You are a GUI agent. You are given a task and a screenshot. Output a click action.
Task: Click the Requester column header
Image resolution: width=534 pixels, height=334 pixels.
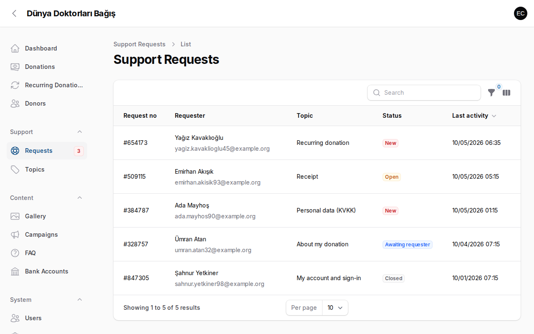pos(190,116)
